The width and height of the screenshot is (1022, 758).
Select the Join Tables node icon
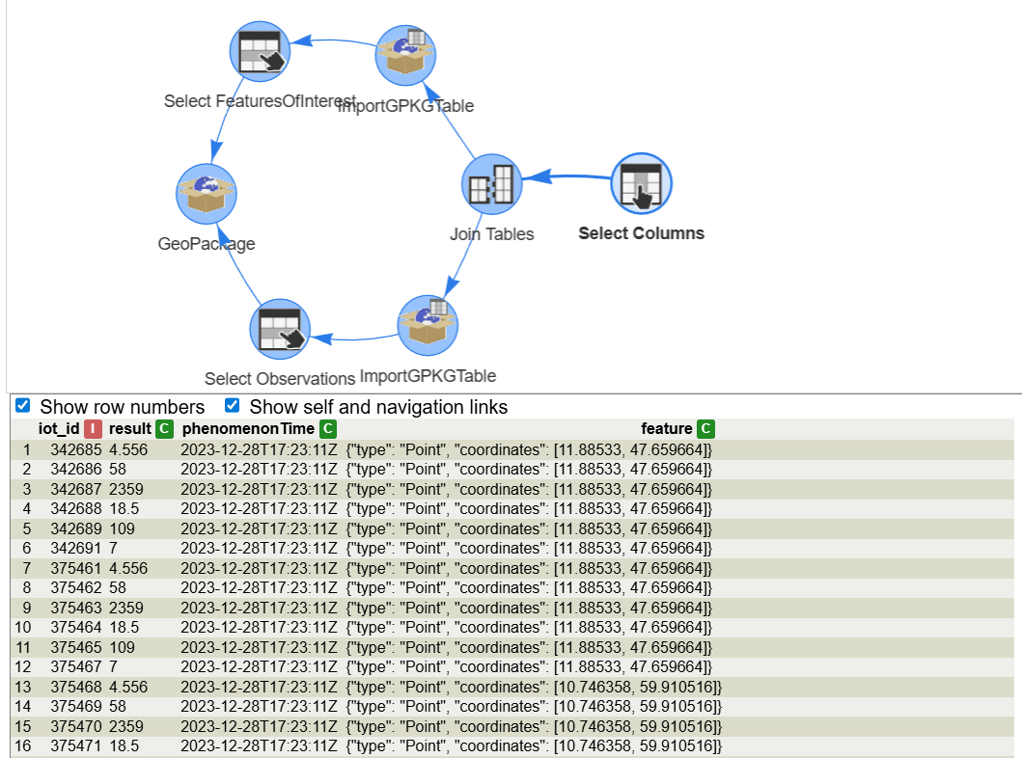[x=491, y=183]
